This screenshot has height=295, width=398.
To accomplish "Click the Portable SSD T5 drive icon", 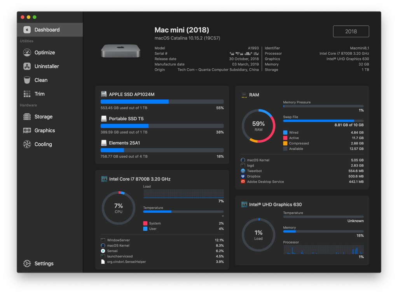I will (x=103, y=118).
